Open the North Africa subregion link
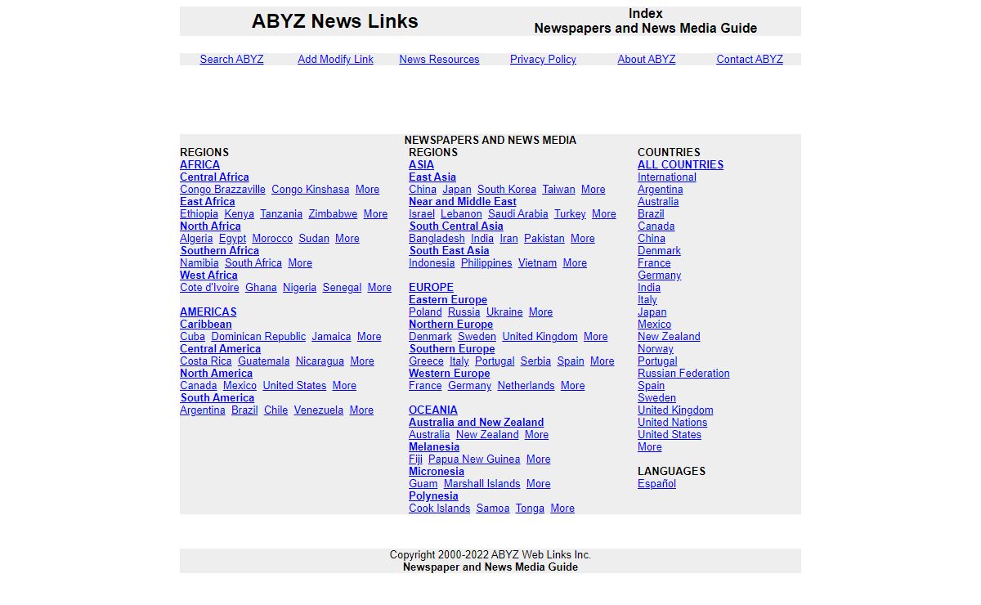 pos(210,226)
